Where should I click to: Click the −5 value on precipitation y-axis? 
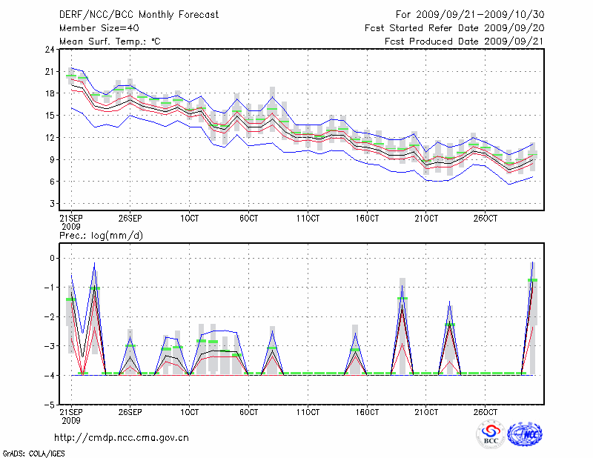click(x=50, y=405)
